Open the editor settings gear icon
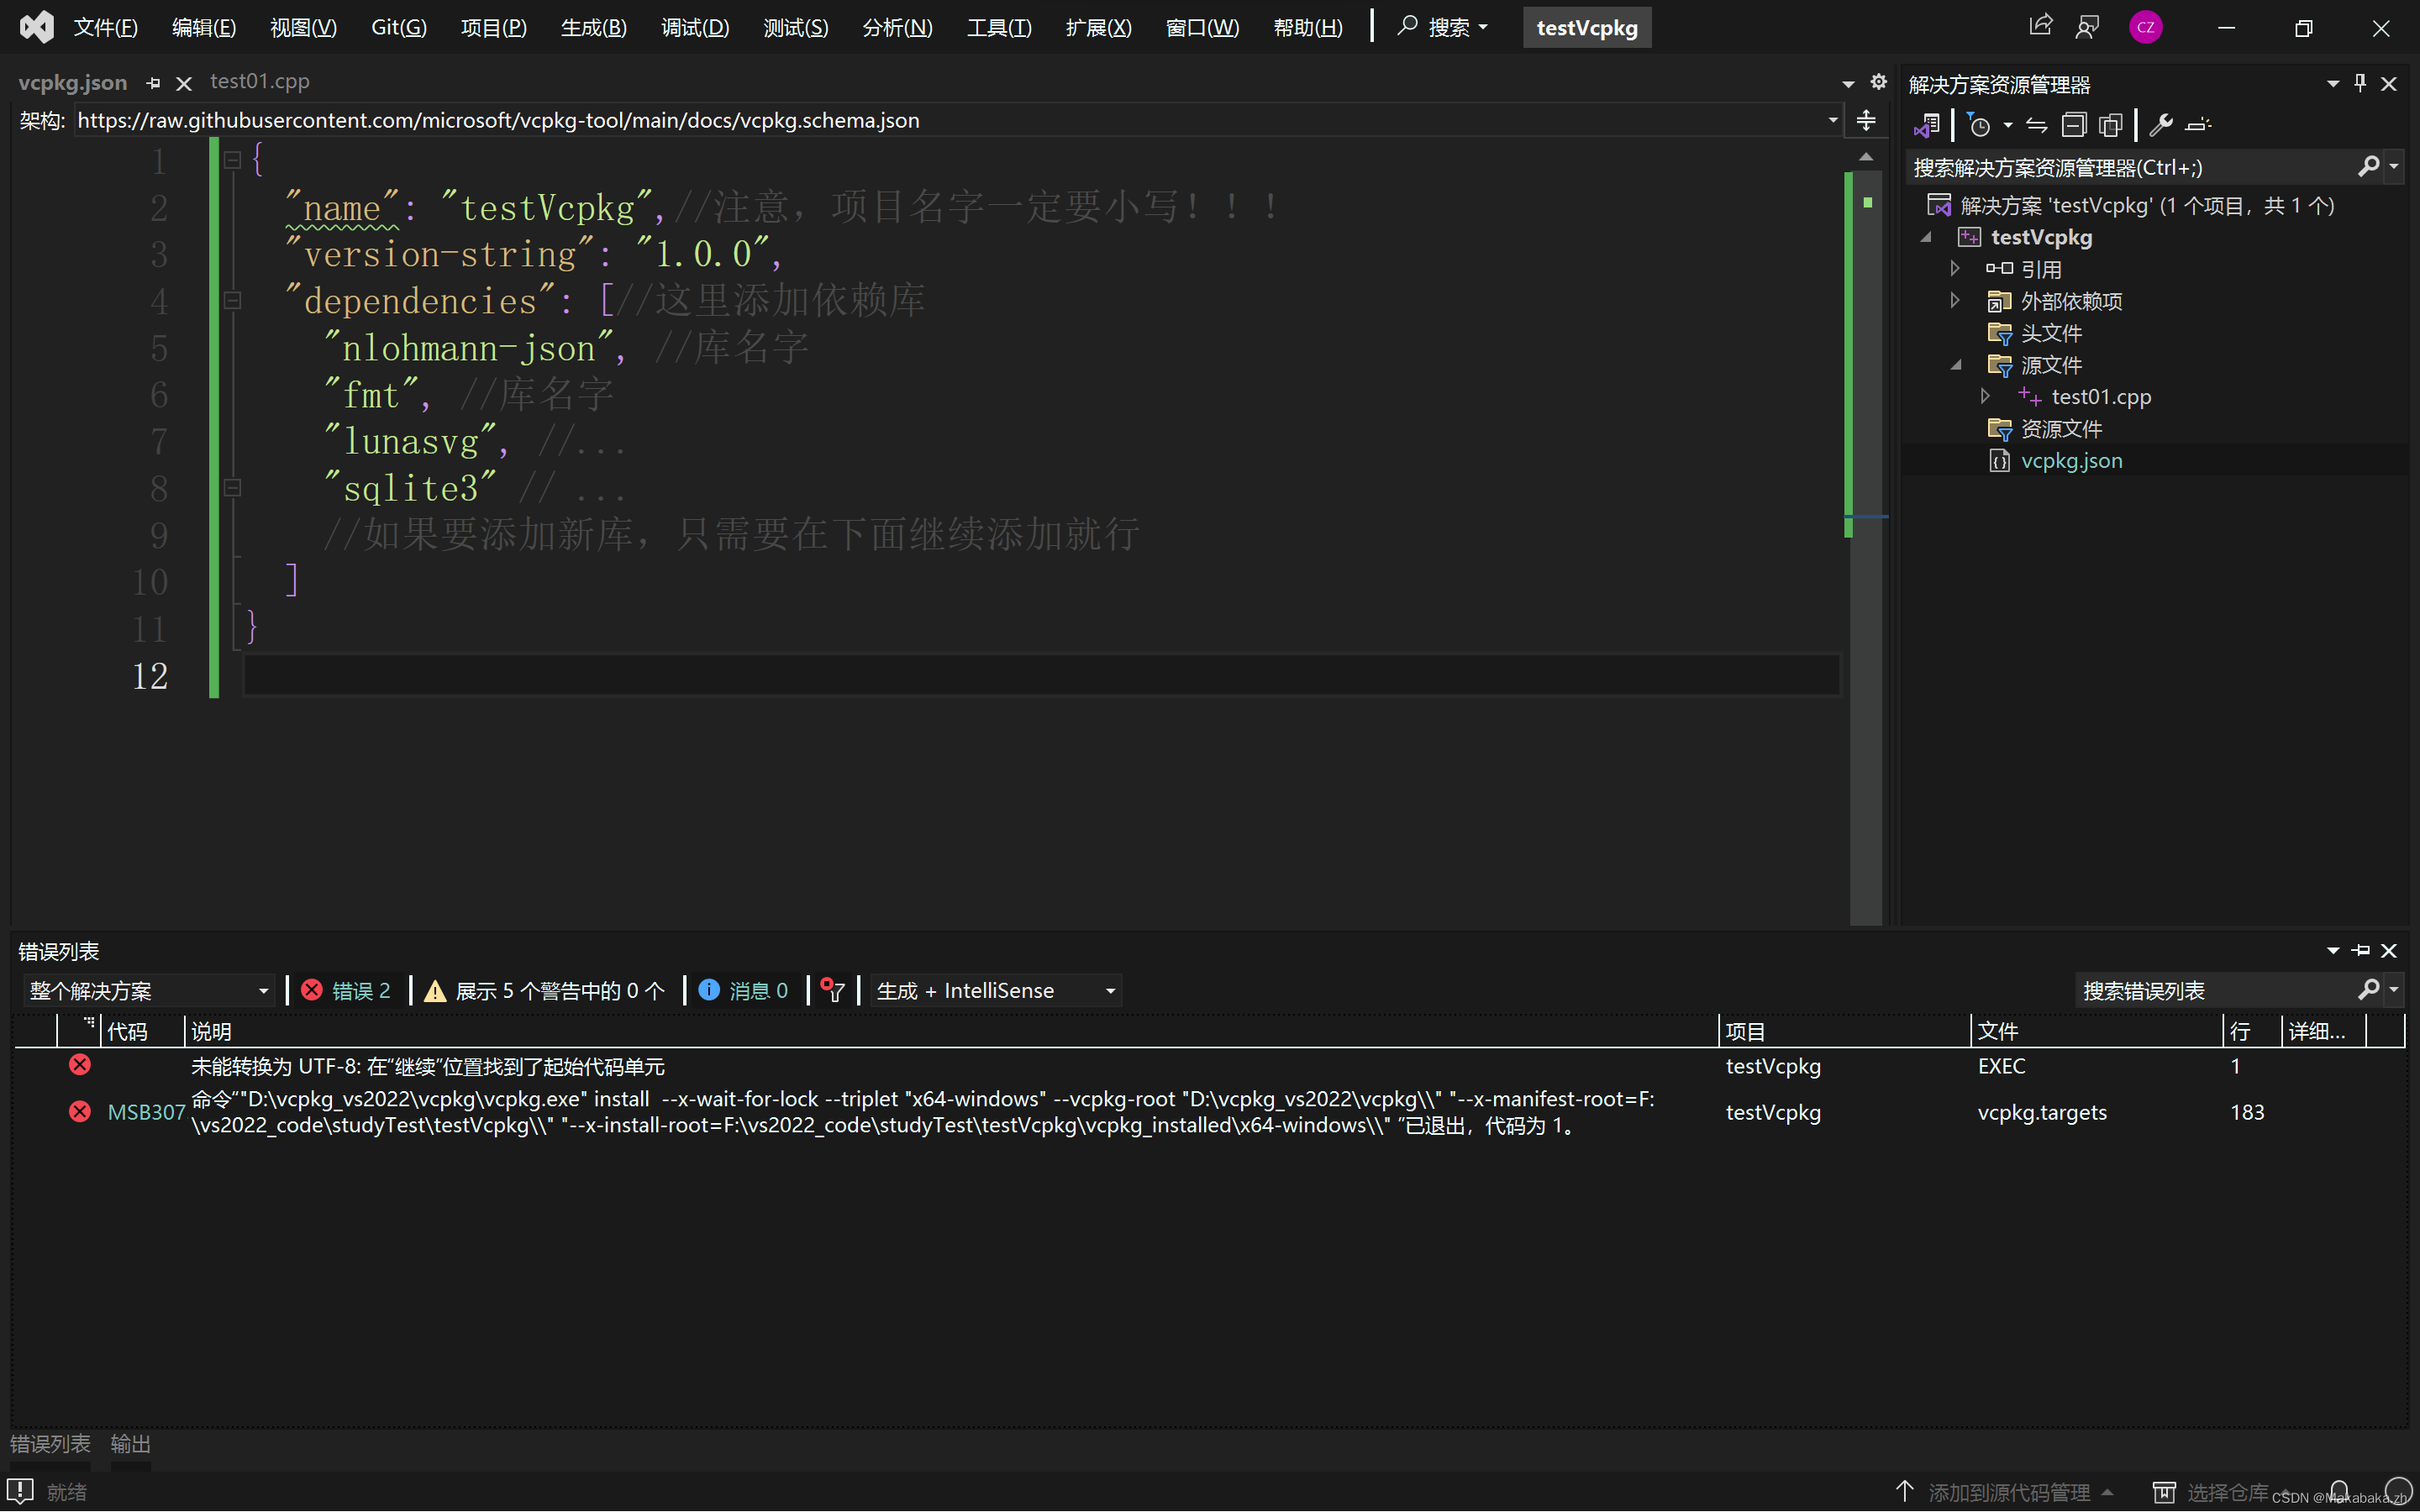Viewport: 2420px width, 1512px height. 1878,82
